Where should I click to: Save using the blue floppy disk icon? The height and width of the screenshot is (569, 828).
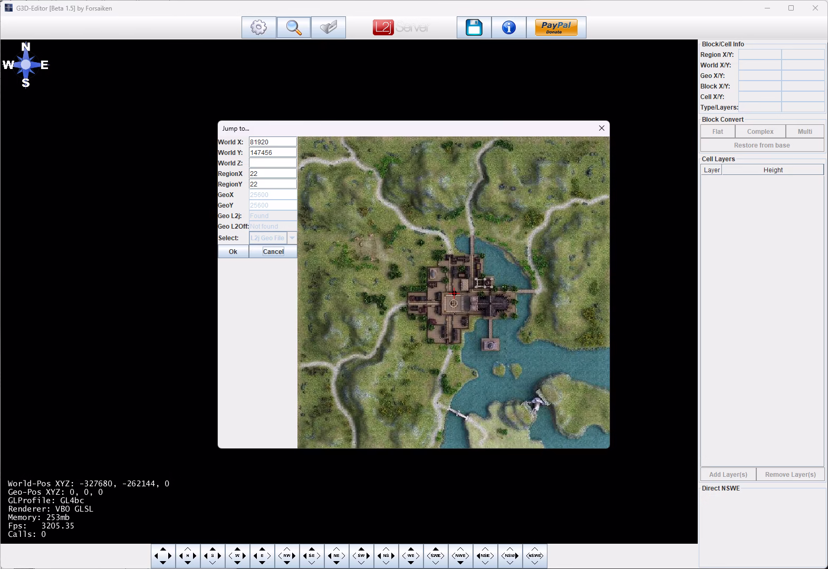coord(474,27)
